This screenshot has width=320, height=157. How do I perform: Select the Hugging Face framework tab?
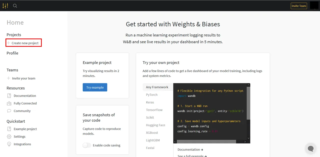click(x=155, y=125)
